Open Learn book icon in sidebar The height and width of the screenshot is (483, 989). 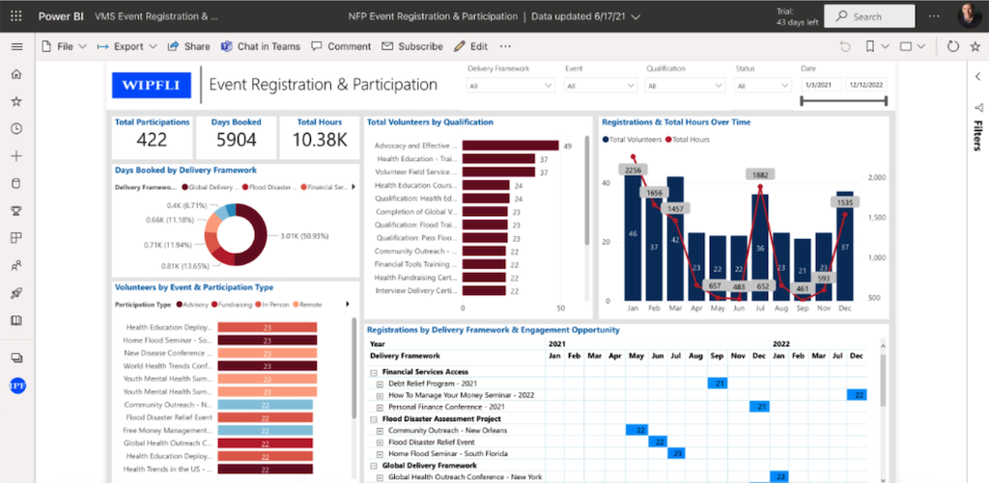point(17,320)
